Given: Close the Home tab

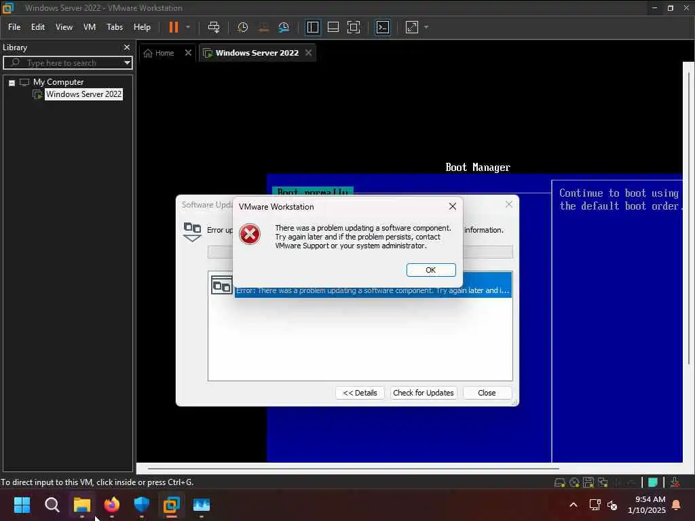Looking at the screenshot, I should (x=188, y=53).
